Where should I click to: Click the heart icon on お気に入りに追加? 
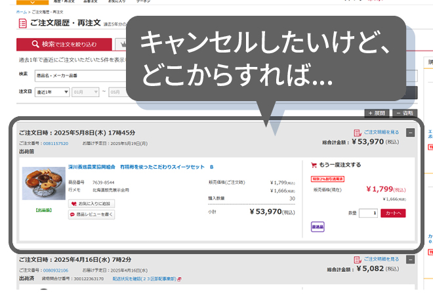[73, 204]
